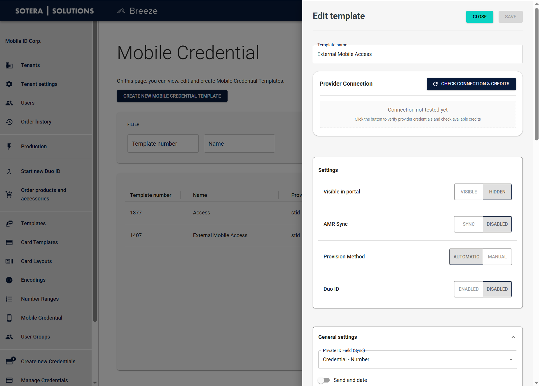Switch Provision Method to MANUAL
Screen dimensions: 540x386
[x=497, y=257]
